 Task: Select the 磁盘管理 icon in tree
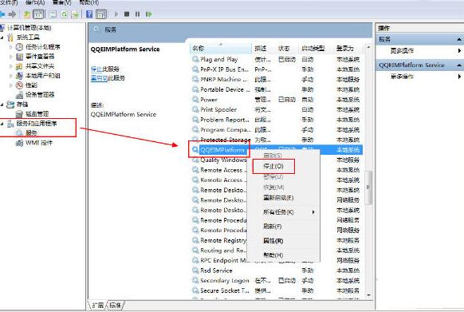pyautogui.click(x=19, y=114)
